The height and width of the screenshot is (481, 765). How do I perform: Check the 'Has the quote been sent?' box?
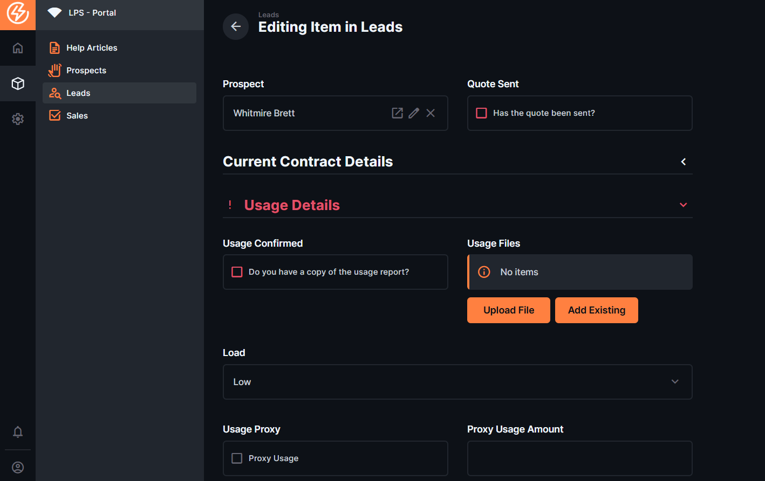click(x=482, y=113)
